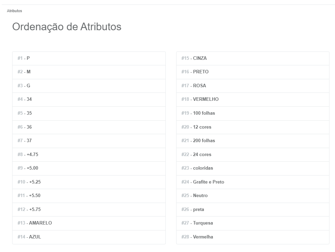Select the #18 - VERMELHO item
This screenshot has width=335, height=252.
[x=253, y=99]
